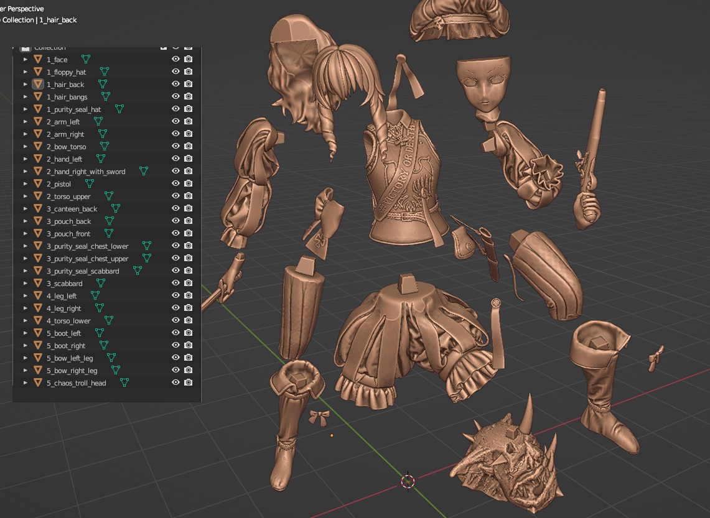This screenshot has height=518, width=710.
Task: Expand the 1_hair_bangs tree row
Action: click(26, 96)
